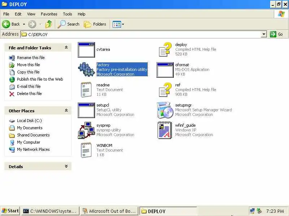Click the WINBOM file name
The image size is (289, 216).
[x=104, y=145]
